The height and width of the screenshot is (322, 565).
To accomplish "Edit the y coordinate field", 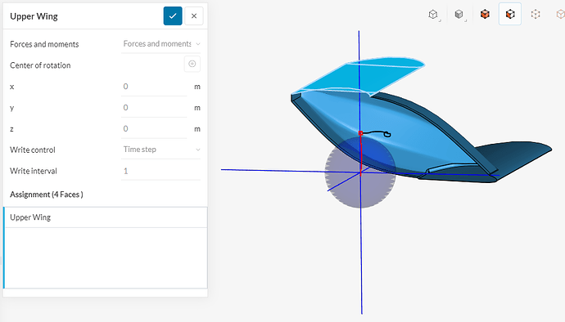I will coord(154,108).
